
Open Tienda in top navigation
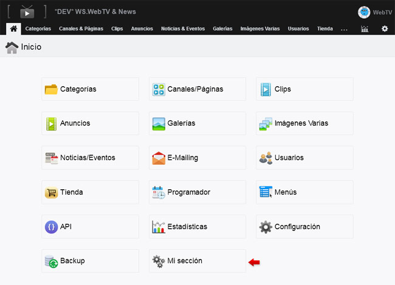click(325, 29)
